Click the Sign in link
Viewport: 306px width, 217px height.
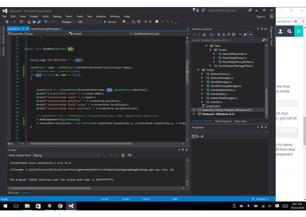pos(261,17)
